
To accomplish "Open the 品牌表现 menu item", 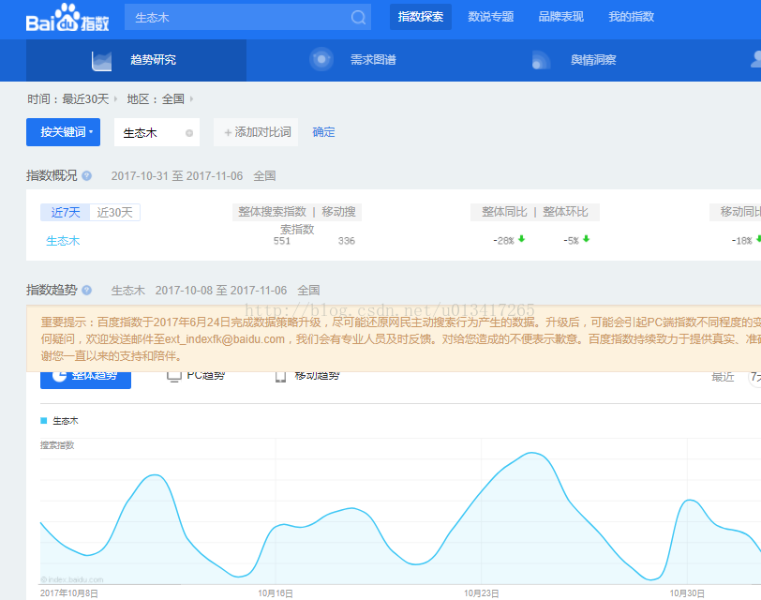I will tap(560, 17).
